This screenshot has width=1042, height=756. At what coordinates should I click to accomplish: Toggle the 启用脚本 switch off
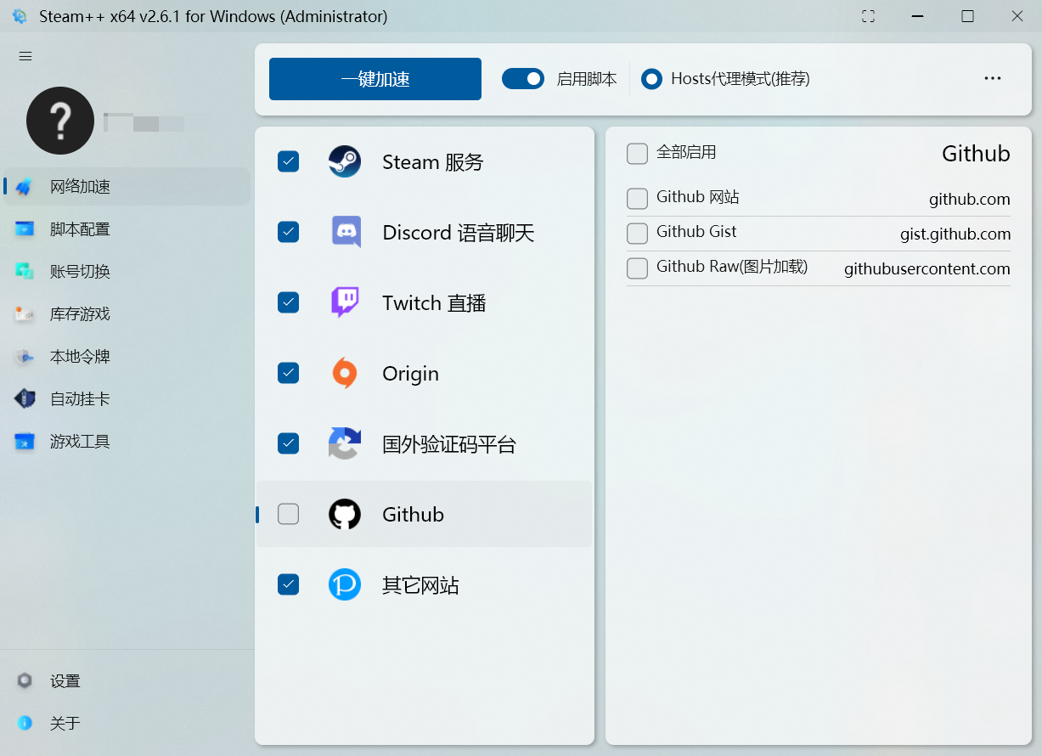click(x=523, y=78)
